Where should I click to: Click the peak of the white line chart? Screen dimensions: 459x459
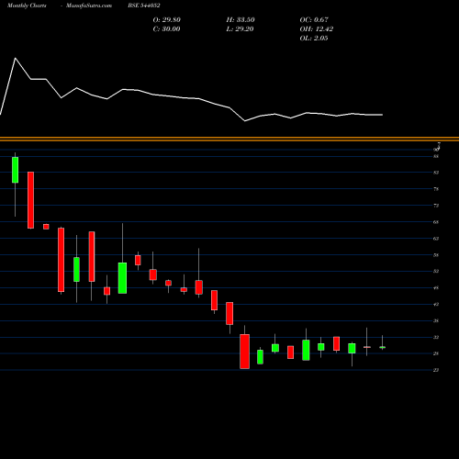(x=16, y=58)
